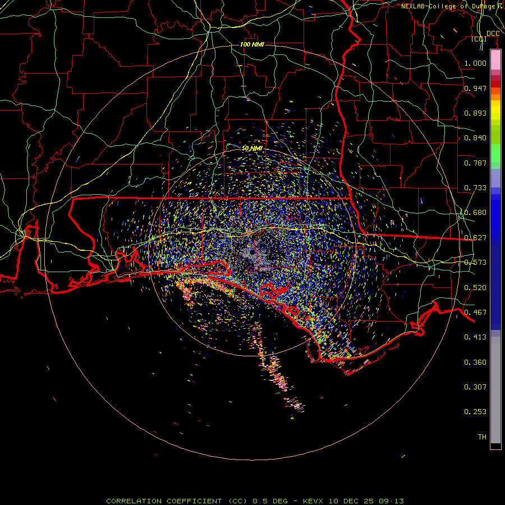Select the 0.893 legend value
This screenshot has width=505, height=505.
tap(475, 113)
